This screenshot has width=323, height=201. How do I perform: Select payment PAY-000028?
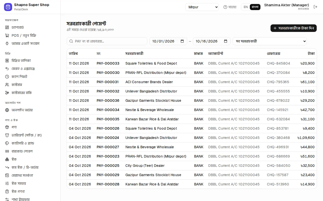[108, 184]
